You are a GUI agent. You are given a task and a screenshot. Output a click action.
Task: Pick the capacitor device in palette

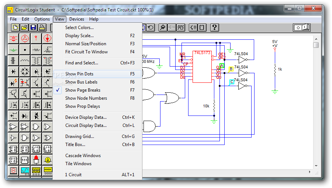(x=13, y=61)
